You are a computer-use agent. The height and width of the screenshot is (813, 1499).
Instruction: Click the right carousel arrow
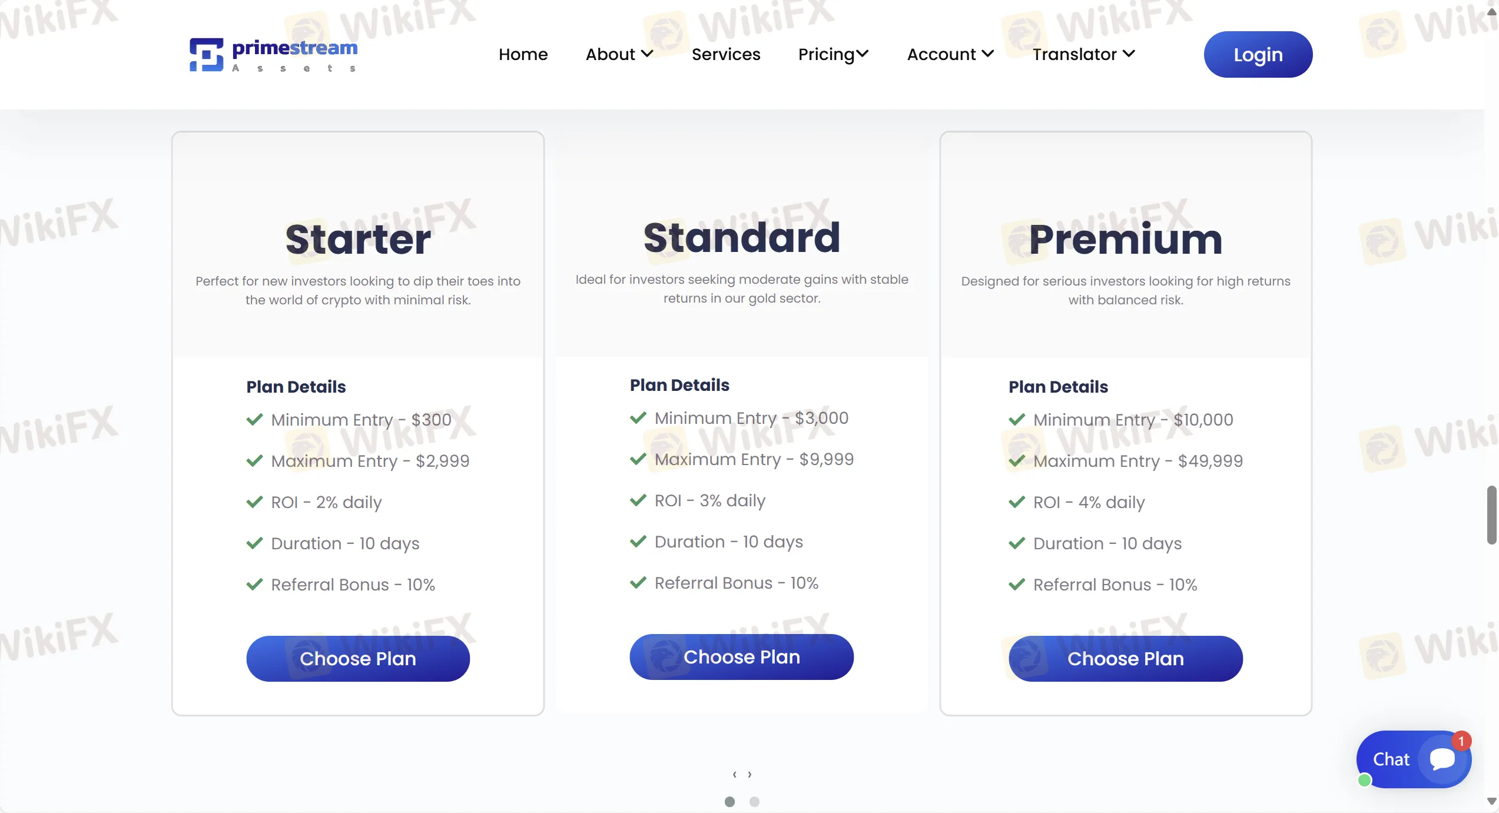click(x=749, y=774)
